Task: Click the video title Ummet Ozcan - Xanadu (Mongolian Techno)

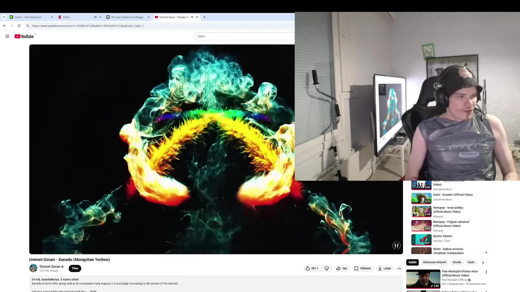Action: point(69,260)
